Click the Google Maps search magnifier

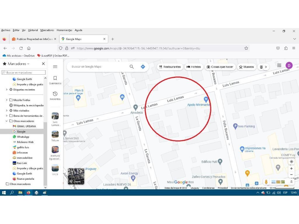point(132,67)
